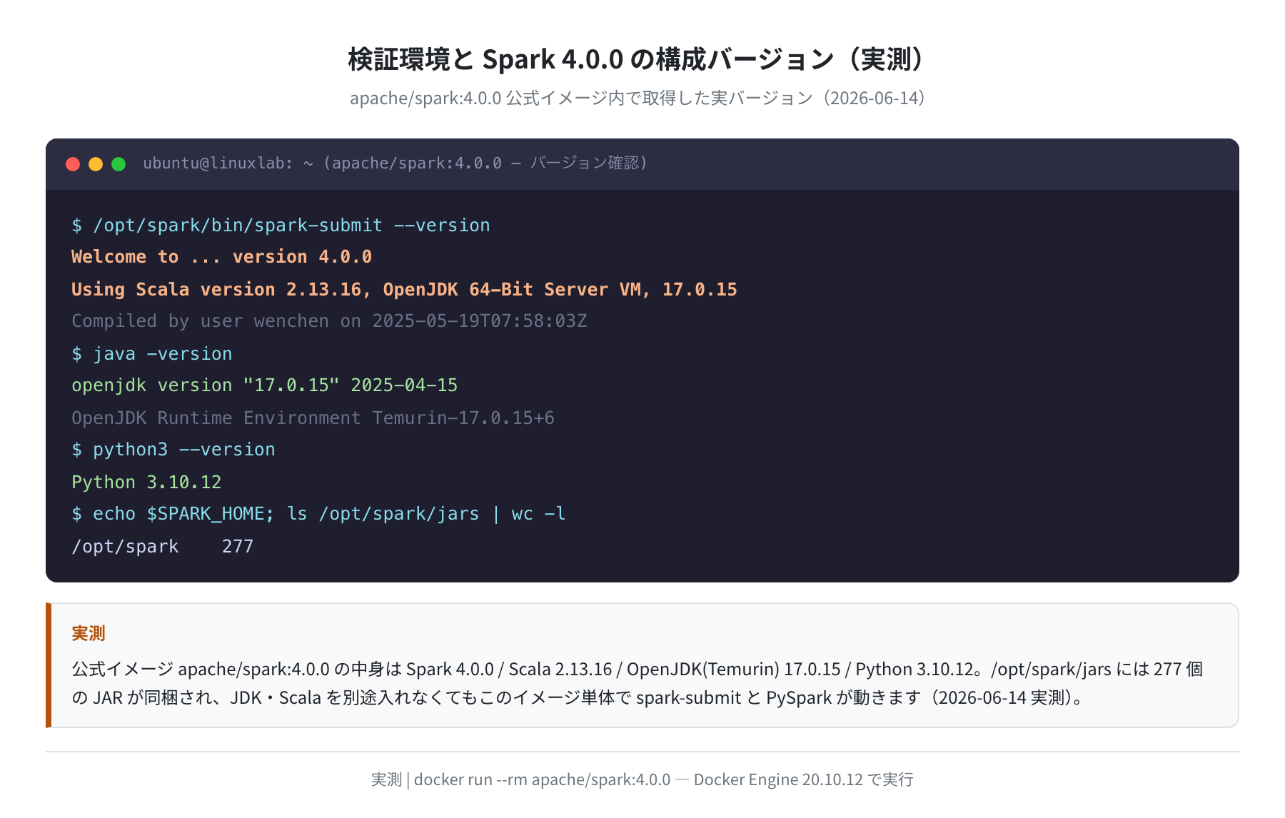This screenshot has width=1285, height=818.
Task: Click the spark-submit --version command line
Action: coord(281,226)
